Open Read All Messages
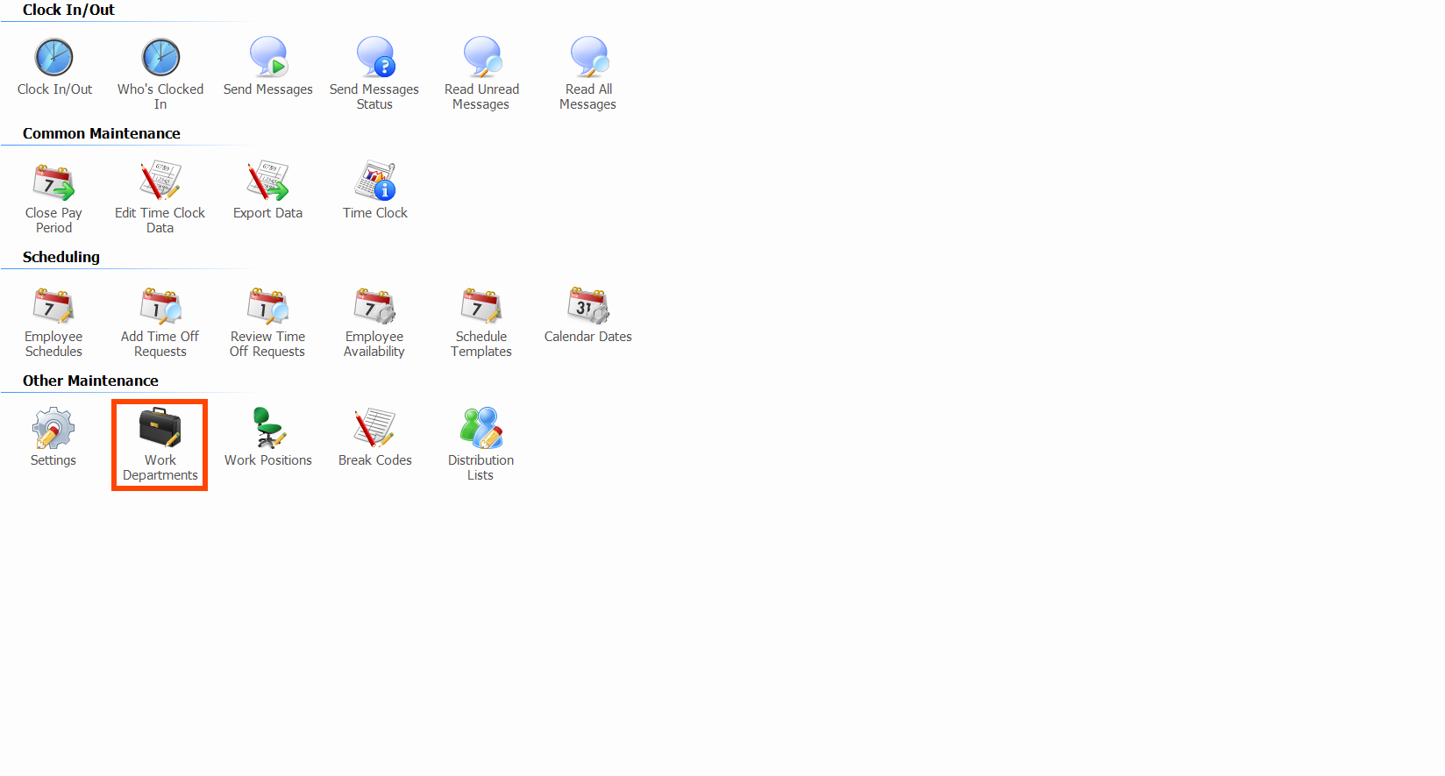 [x=588, y=74]
